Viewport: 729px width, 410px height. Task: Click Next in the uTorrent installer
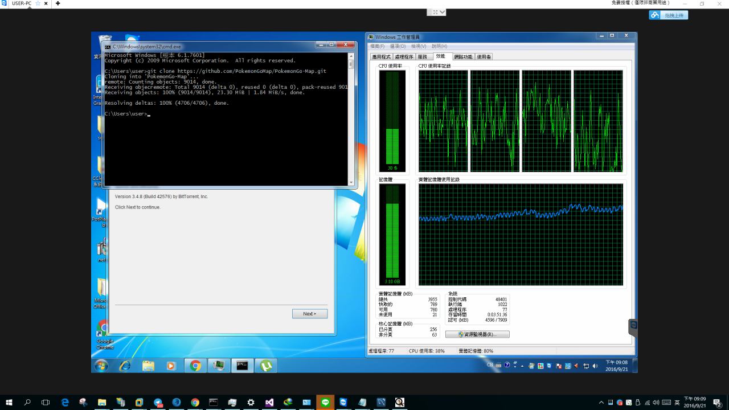pos(309,314)
